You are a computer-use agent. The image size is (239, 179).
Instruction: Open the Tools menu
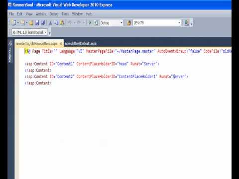(65, 14)
